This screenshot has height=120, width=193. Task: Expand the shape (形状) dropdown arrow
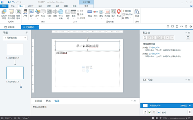pos(37,18)
